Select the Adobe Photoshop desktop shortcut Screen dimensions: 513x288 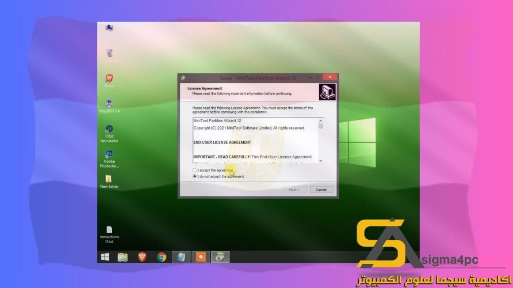click(x=109, y=159)
